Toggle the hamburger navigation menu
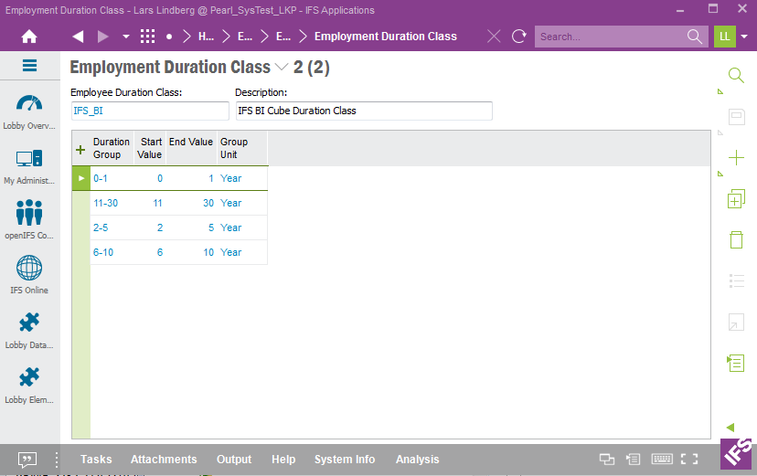The width and height of the screenshot is (757, 476). pyautogui.click(x=29, y=66)
